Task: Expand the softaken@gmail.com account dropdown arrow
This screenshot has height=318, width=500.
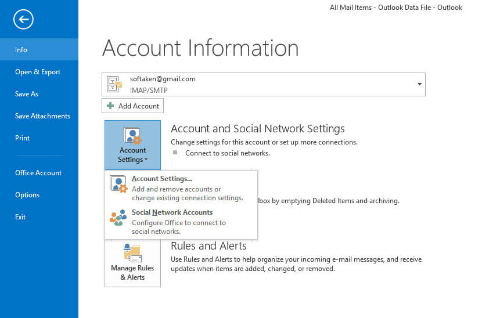Action: coord(419,84)
